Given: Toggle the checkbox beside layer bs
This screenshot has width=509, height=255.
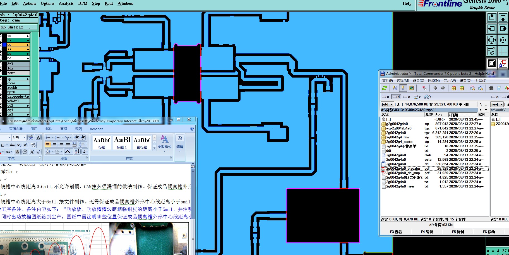Looking at the screenshot, I should [1, 54].
